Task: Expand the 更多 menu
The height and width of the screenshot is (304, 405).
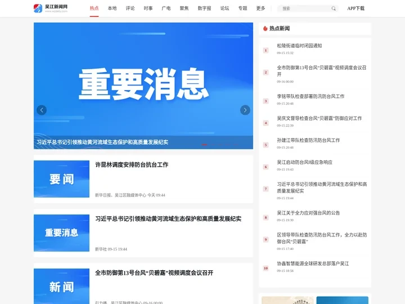Action: pos(260,8)
